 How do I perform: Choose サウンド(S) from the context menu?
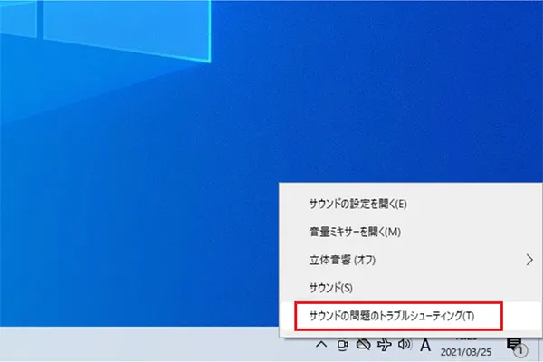(x=410, y=288)
